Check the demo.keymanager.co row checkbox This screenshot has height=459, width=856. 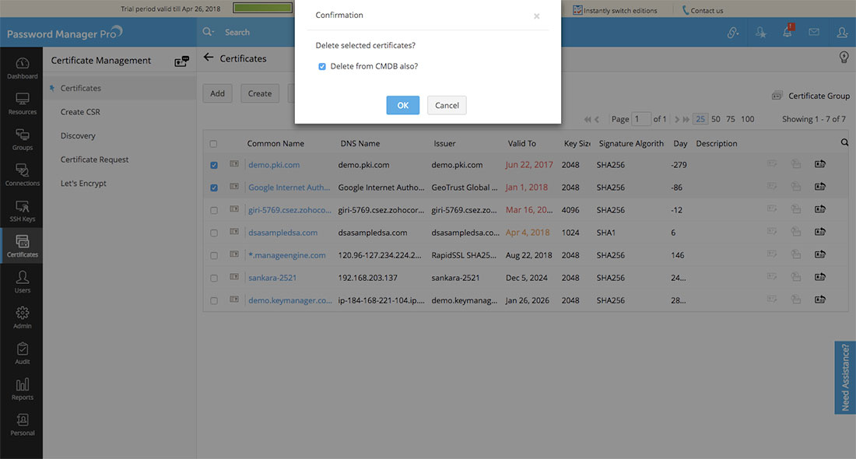[x=214, y=301]
